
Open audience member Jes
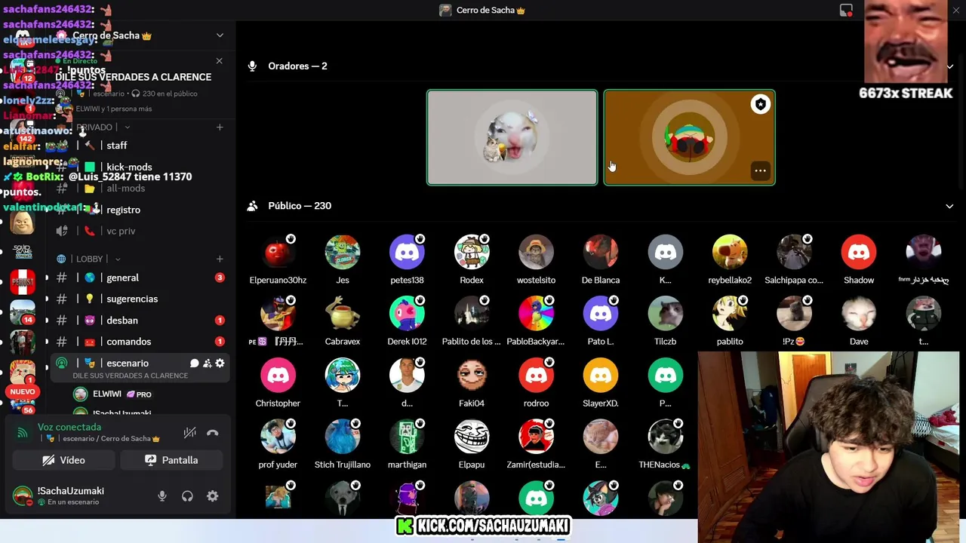tap(343, 259)
